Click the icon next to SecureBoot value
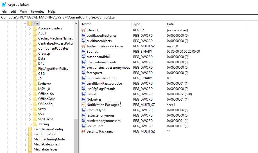This screenshot has width=258, height=153. [83, 126]
